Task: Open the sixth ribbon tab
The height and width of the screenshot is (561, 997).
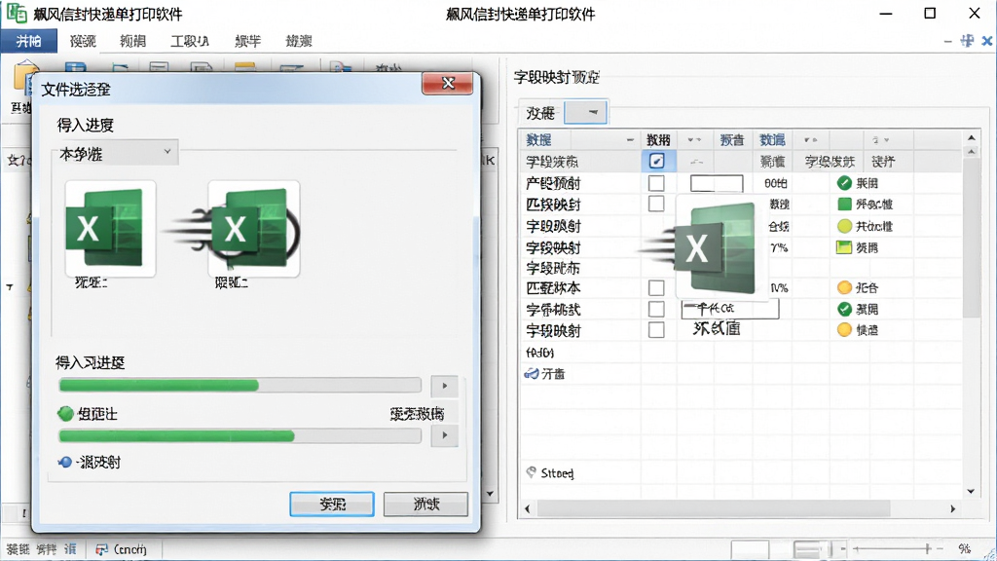Action: tap(299, 41)
